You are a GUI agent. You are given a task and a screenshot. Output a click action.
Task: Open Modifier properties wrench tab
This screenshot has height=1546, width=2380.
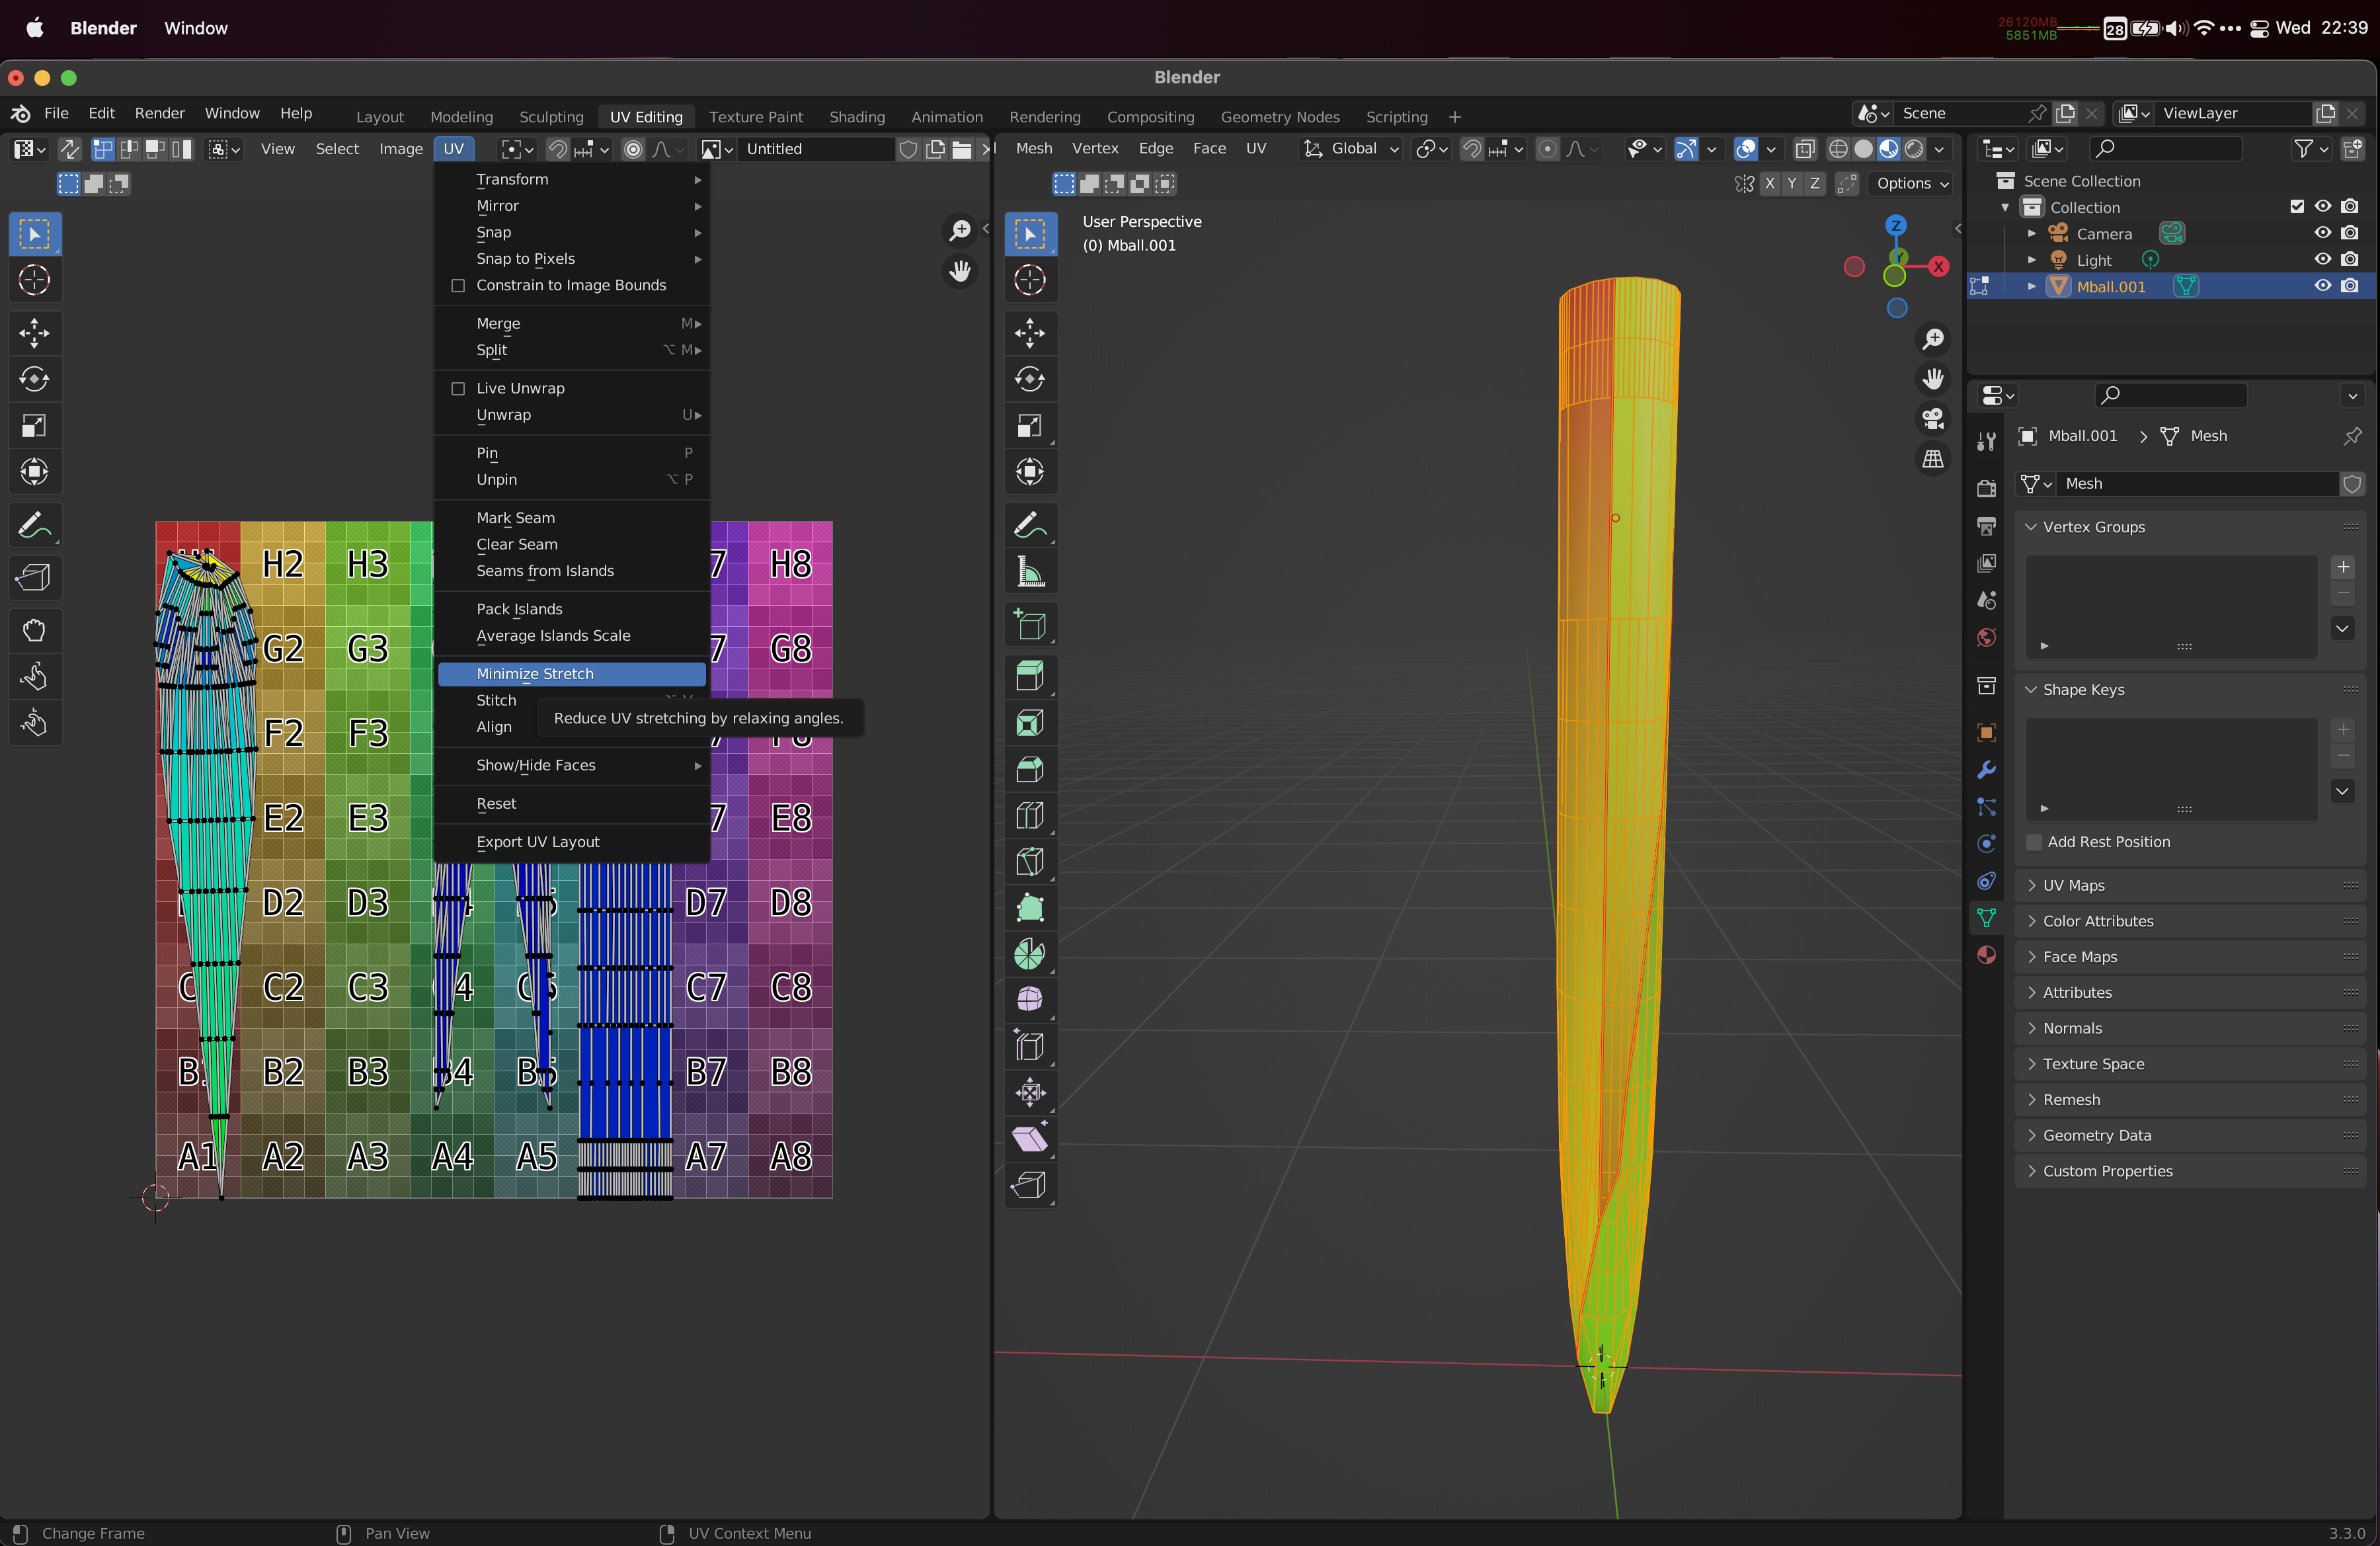(1986, 770)
